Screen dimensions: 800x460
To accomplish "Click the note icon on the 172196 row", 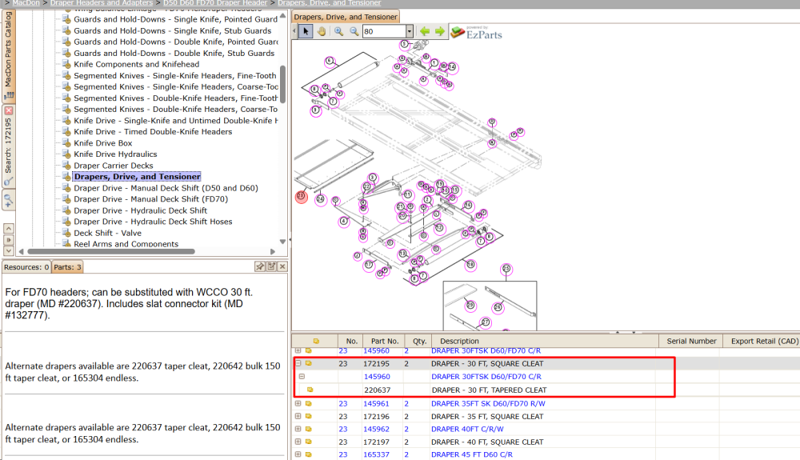I will 309,416.
